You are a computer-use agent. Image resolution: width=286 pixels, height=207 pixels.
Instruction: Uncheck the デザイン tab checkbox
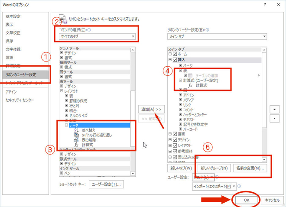(175, 140)
